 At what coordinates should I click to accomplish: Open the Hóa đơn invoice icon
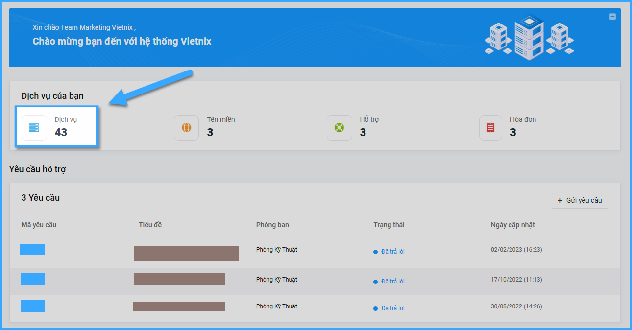(x=490, y=128)
